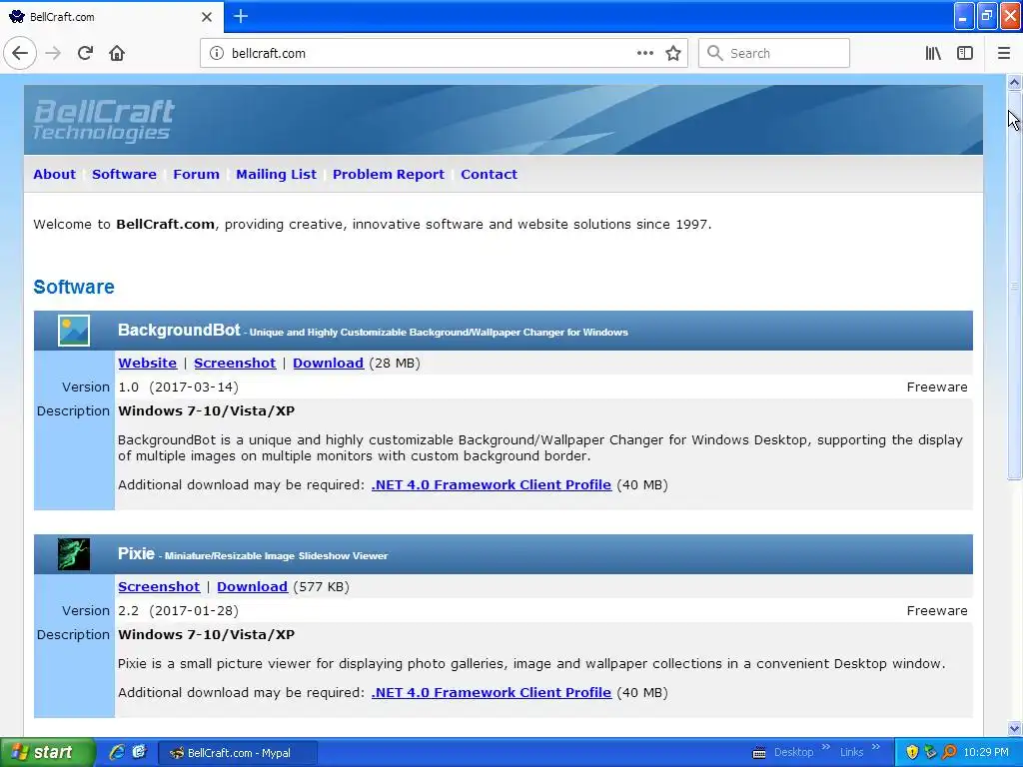Open the Contact page
Image resolution: width=1023 pixels, height=767 pixels.
click(489, 174)
